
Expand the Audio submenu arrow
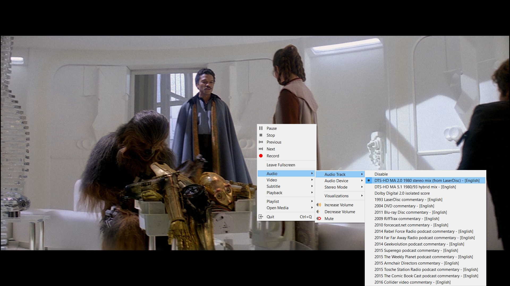[x=312, y=173]
